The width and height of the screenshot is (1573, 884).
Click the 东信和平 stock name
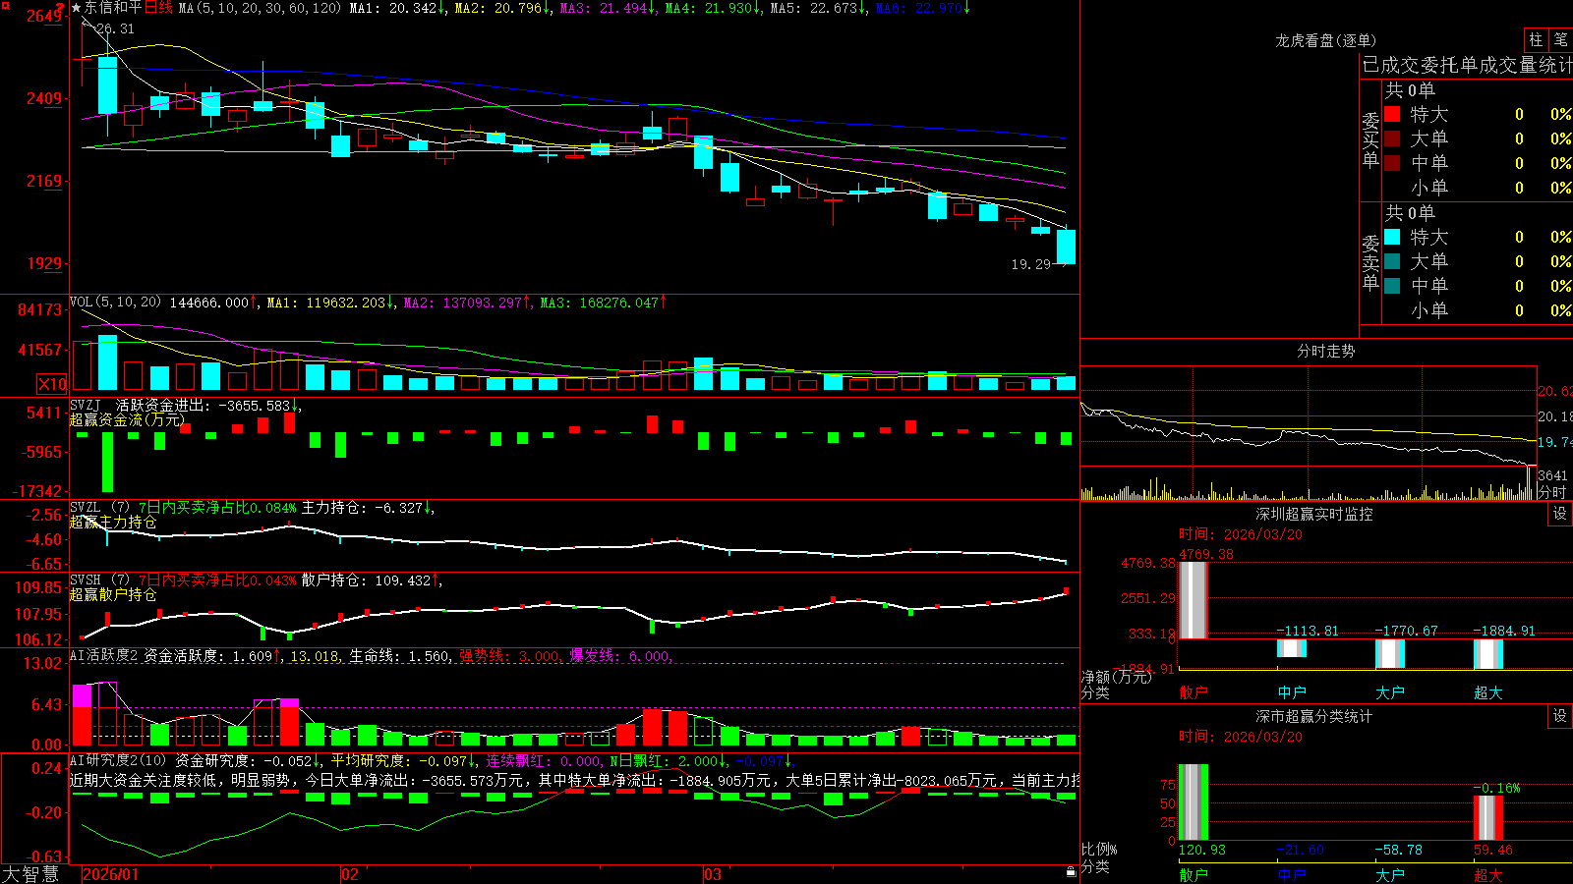coord(113,8)
